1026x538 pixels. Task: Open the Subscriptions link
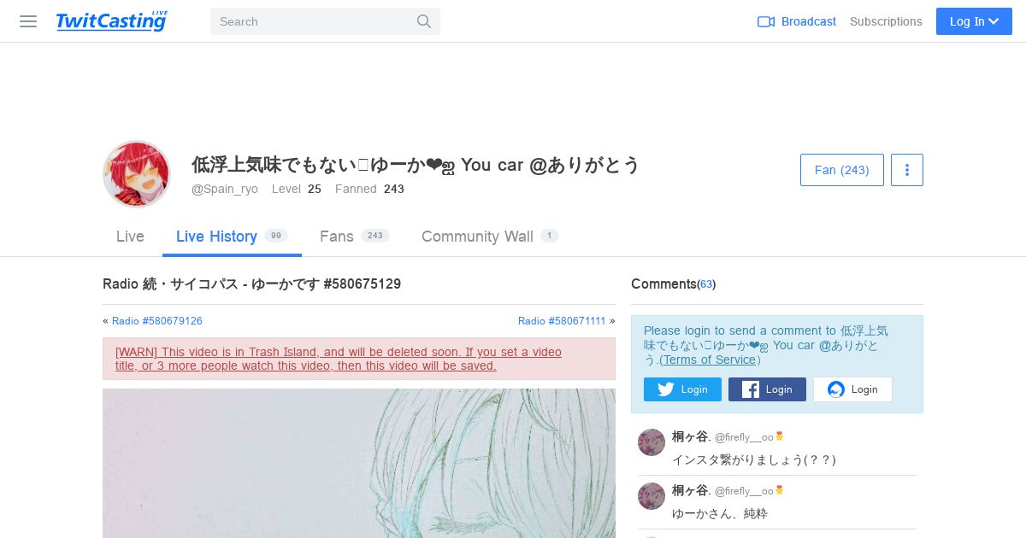(886, 21)
